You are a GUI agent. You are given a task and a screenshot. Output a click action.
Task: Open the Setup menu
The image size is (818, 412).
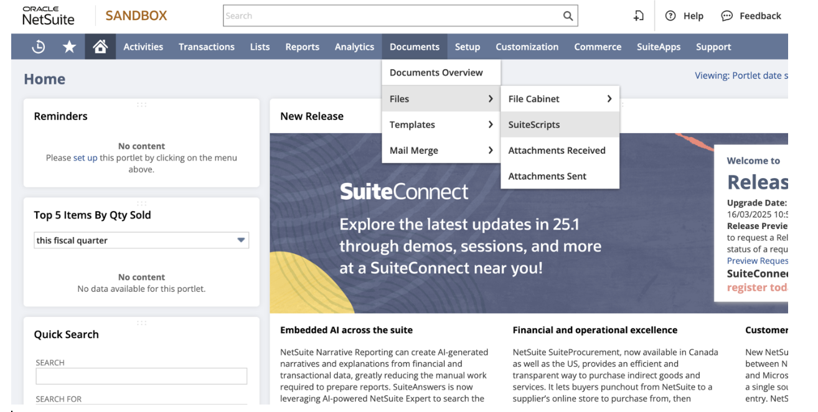[468, 47]
